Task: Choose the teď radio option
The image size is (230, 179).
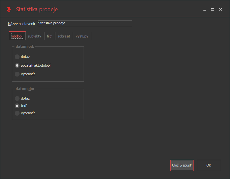Action: [x=17, y=105]
